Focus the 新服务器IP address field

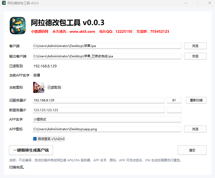[99, 110]
